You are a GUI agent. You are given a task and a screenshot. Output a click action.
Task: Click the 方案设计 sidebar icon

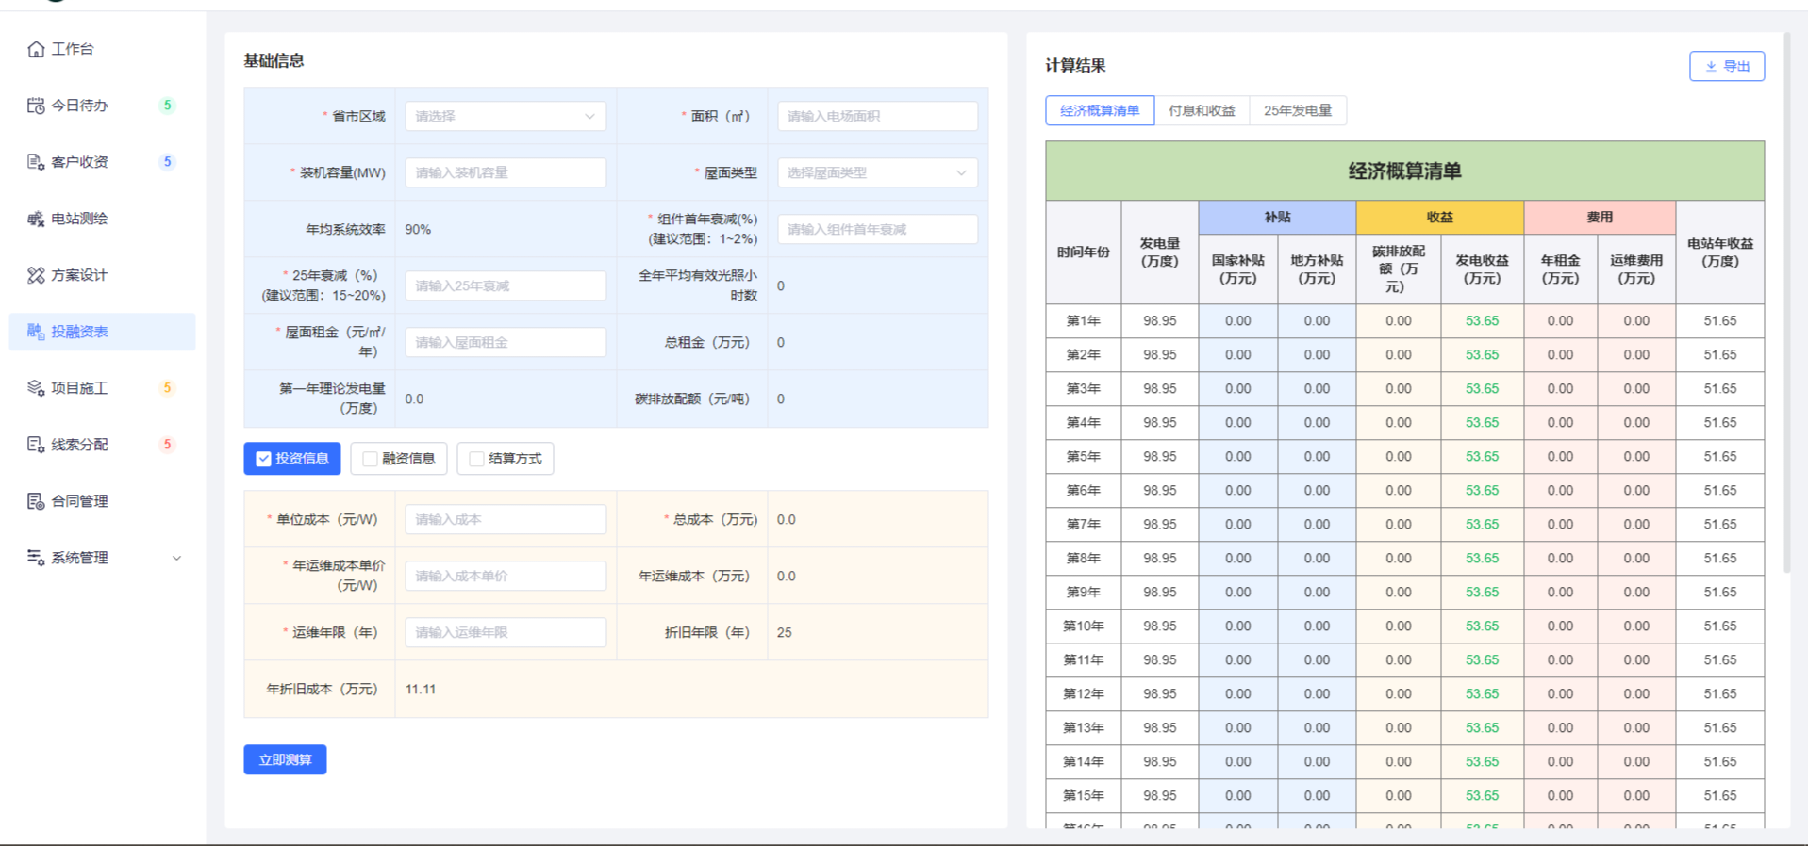pyautogui.click(x=36, y=275)
